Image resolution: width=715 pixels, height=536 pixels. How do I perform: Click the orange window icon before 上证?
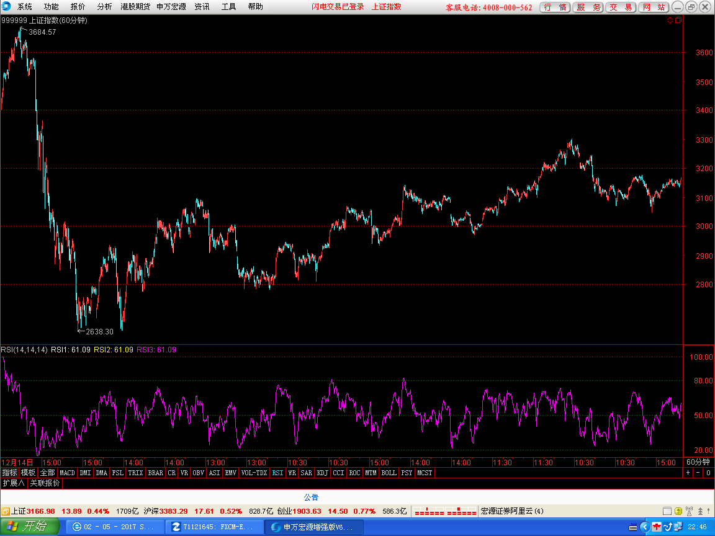click(6, 511)
